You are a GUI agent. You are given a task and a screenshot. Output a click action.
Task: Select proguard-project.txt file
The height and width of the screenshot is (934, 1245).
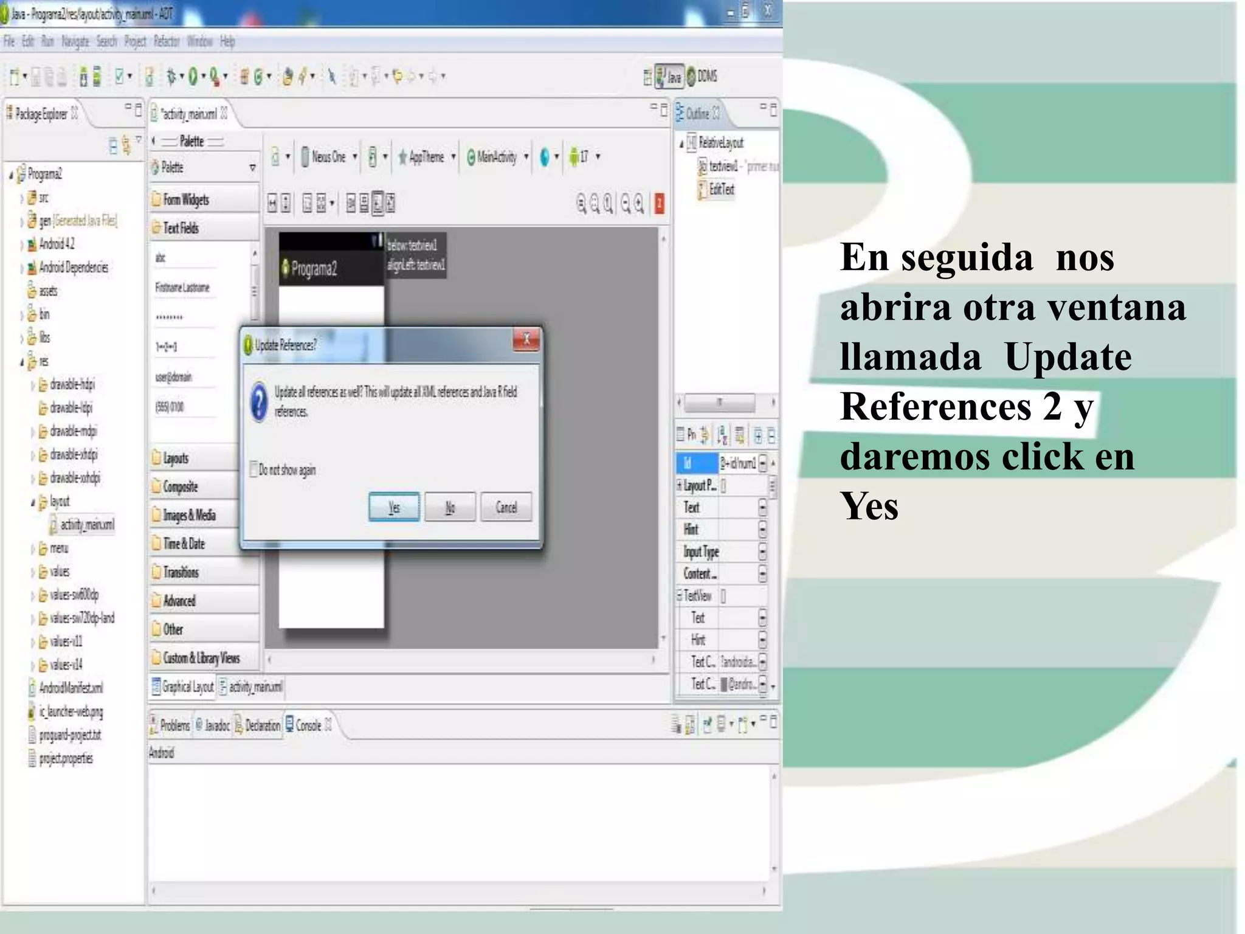tap(64, 735)
